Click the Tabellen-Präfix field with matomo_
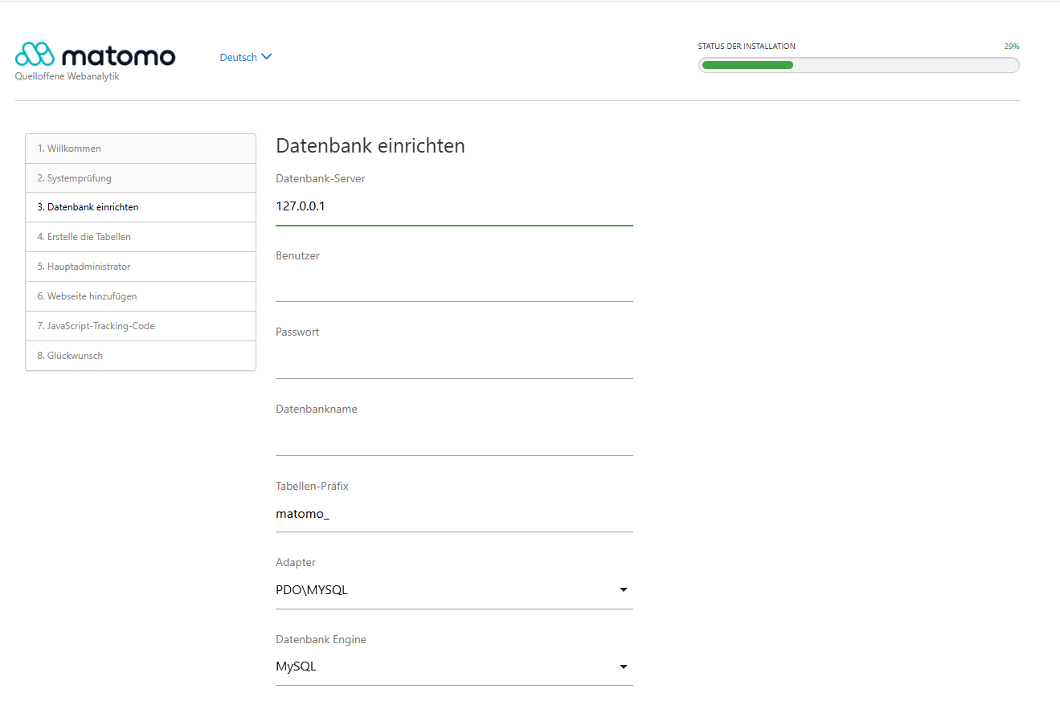 tap(454, 515)
